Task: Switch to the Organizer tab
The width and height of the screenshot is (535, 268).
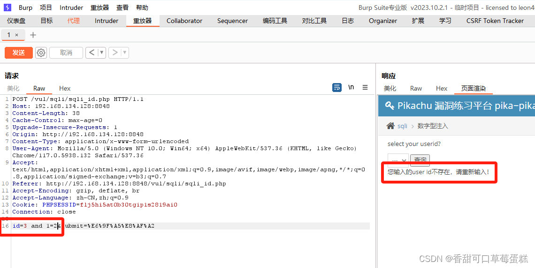Action: coord(383,21)
